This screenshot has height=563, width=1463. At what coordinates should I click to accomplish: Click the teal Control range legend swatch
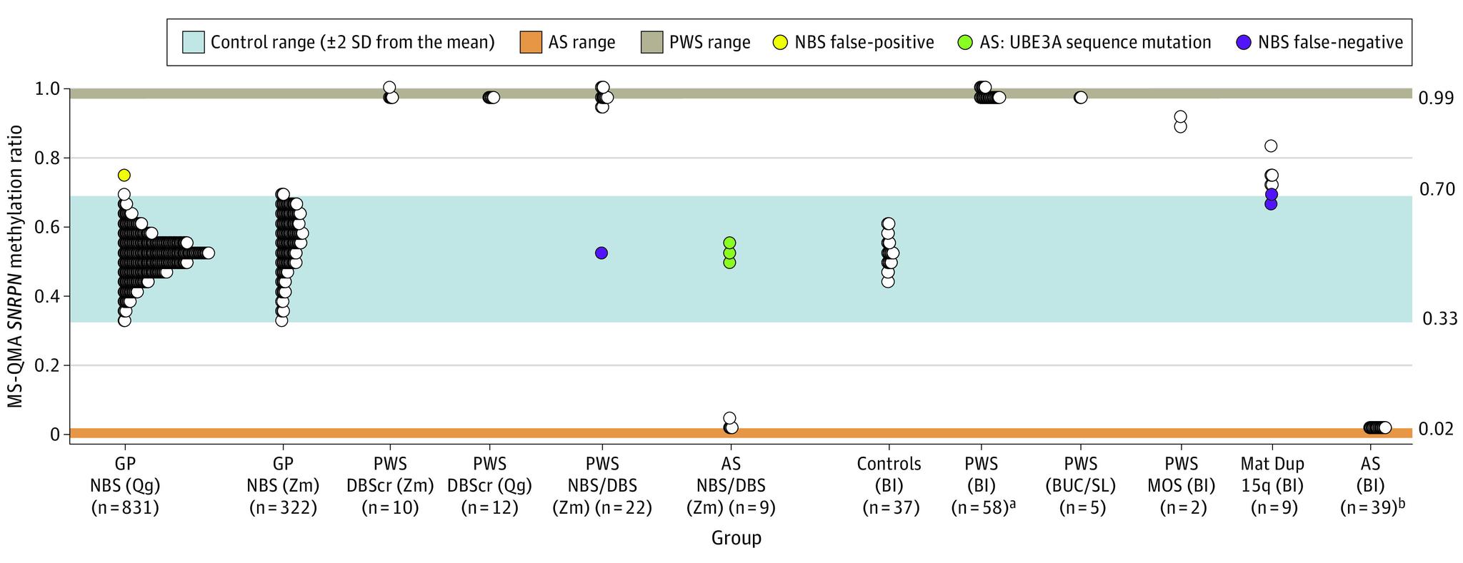pos(194,42)
